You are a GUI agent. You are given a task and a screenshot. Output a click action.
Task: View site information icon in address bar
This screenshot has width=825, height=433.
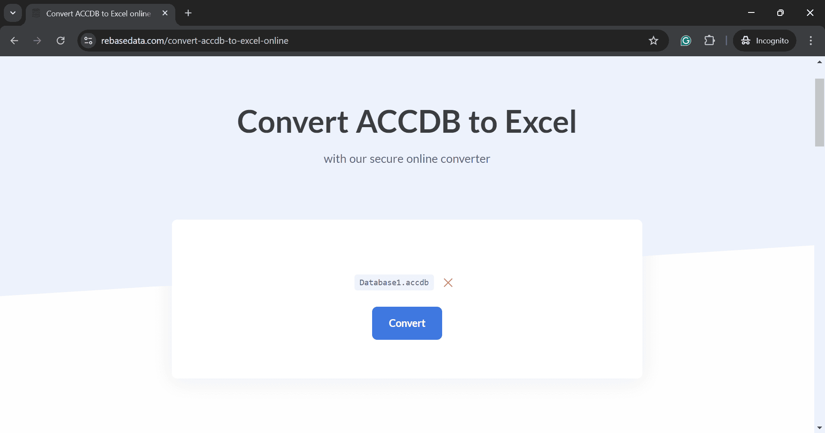click(x=89, y=41)
